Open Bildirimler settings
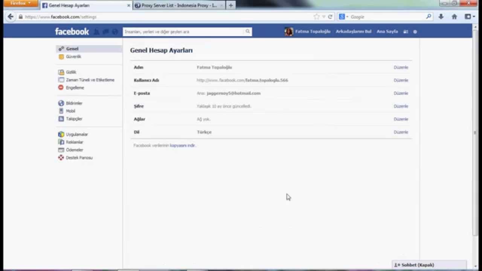This screenshot has width=482, height=271. coord(74,103)
